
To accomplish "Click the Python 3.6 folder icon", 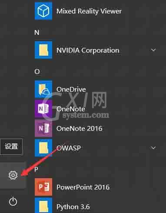I will [43, 206].
